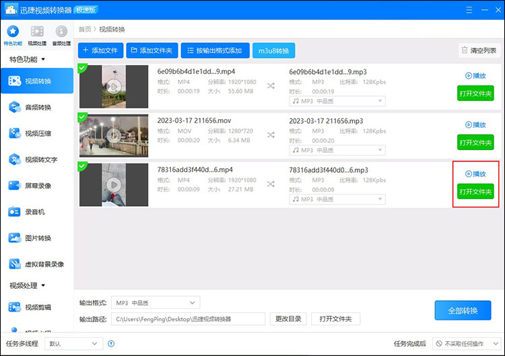Open 录音机 in the sidebar

click(x=37, y=212)
